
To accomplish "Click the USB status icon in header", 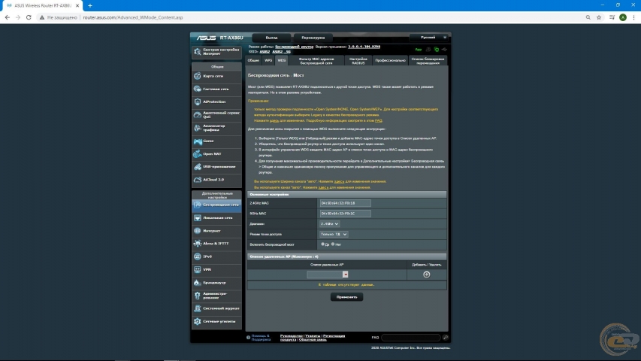I will [x=444, y=50].
